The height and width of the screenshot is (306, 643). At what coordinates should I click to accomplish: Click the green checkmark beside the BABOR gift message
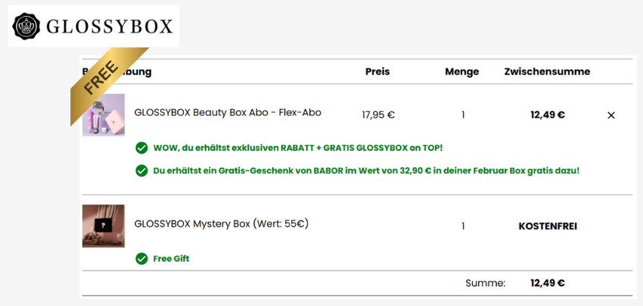tap(141, 171)
